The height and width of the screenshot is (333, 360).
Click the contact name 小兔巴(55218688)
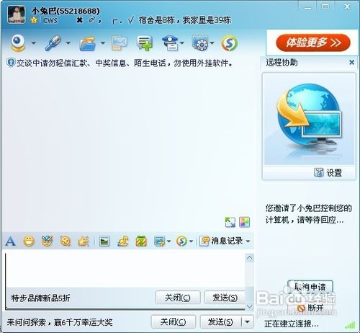[x=66, y=11]
